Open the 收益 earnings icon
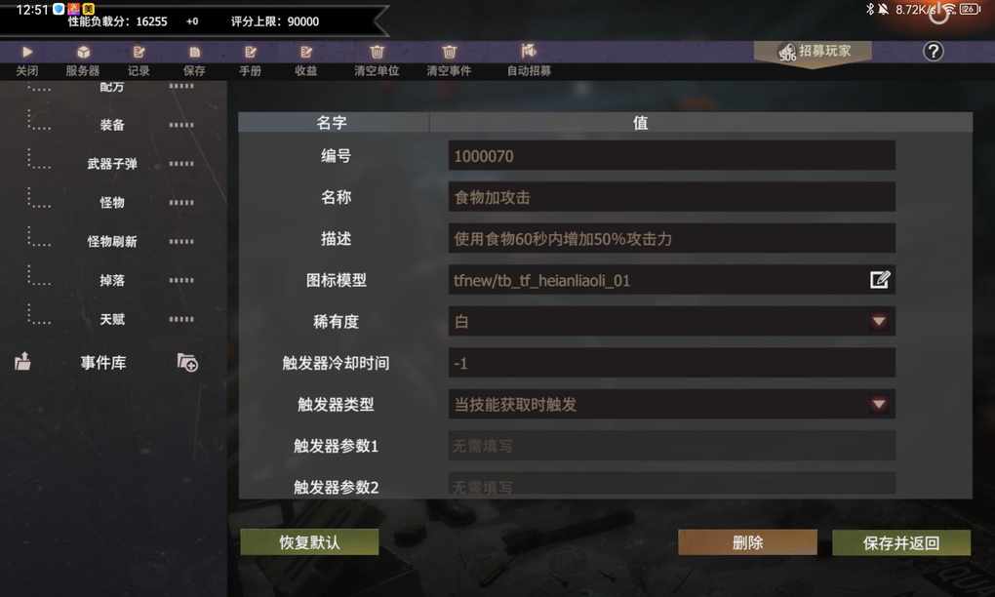The height and width of the screenshot is (597, 995). click(x=306, y=52)
